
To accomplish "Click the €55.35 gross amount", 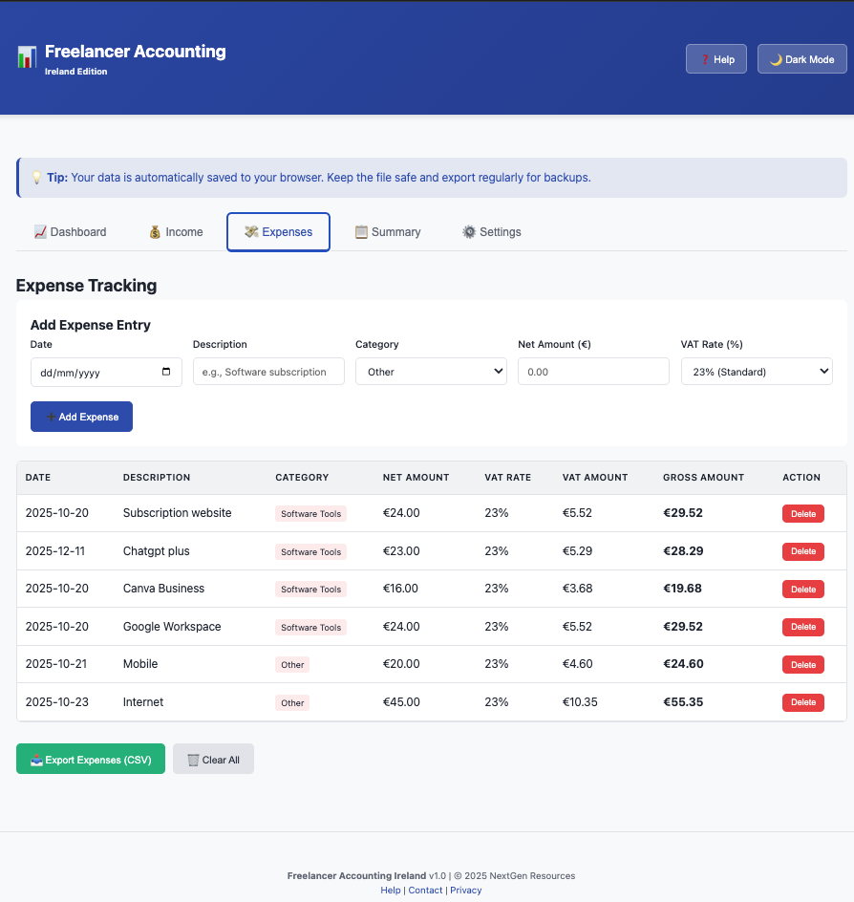I will click(x=683, y=701).
